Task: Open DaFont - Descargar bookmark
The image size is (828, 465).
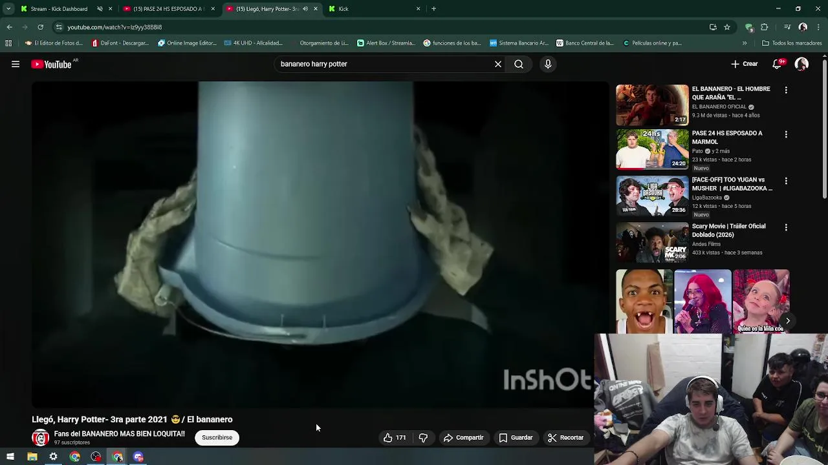Action: [120, 43]
